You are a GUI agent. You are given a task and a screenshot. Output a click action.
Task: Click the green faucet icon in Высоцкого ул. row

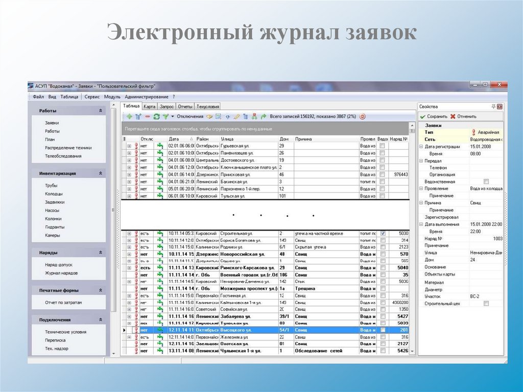tap(160, 330)
